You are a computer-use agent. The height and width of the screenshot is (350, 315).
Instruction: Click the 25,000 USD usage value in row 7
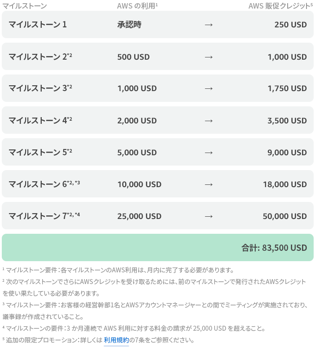click(x=139, y=216)
